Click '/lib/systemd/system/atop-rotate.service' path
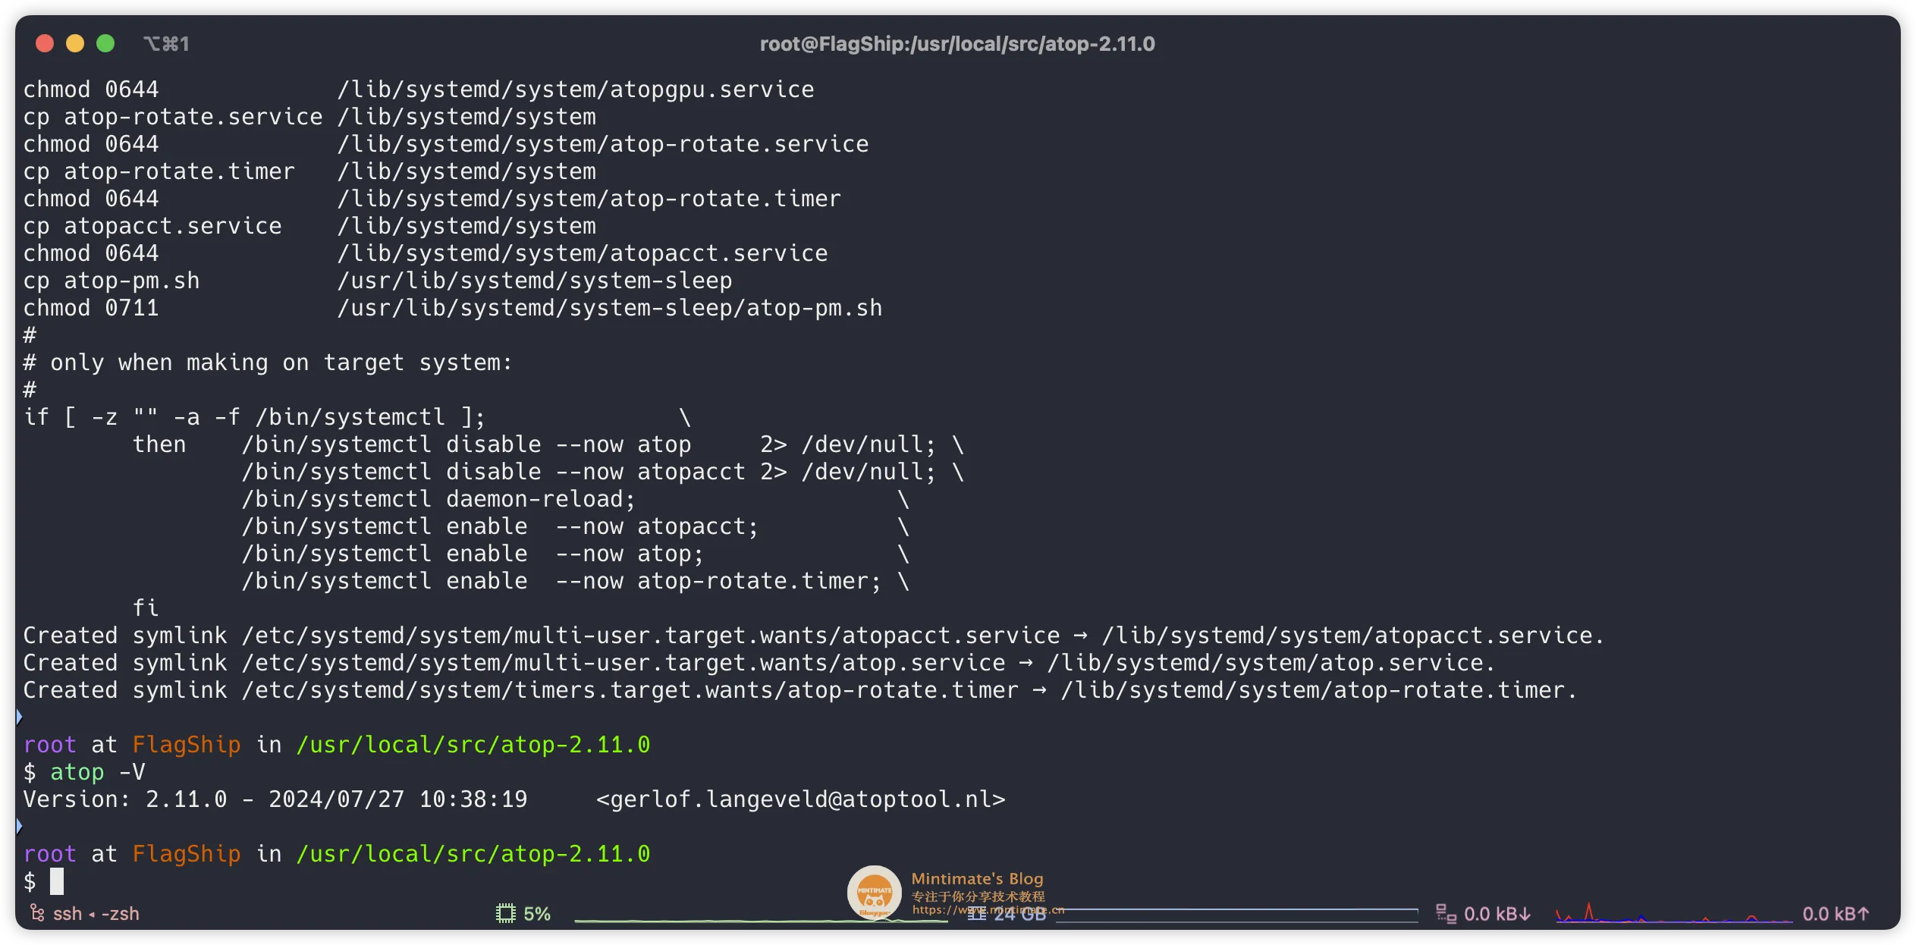Screen dimensions: 1916x945 [602, 144]
